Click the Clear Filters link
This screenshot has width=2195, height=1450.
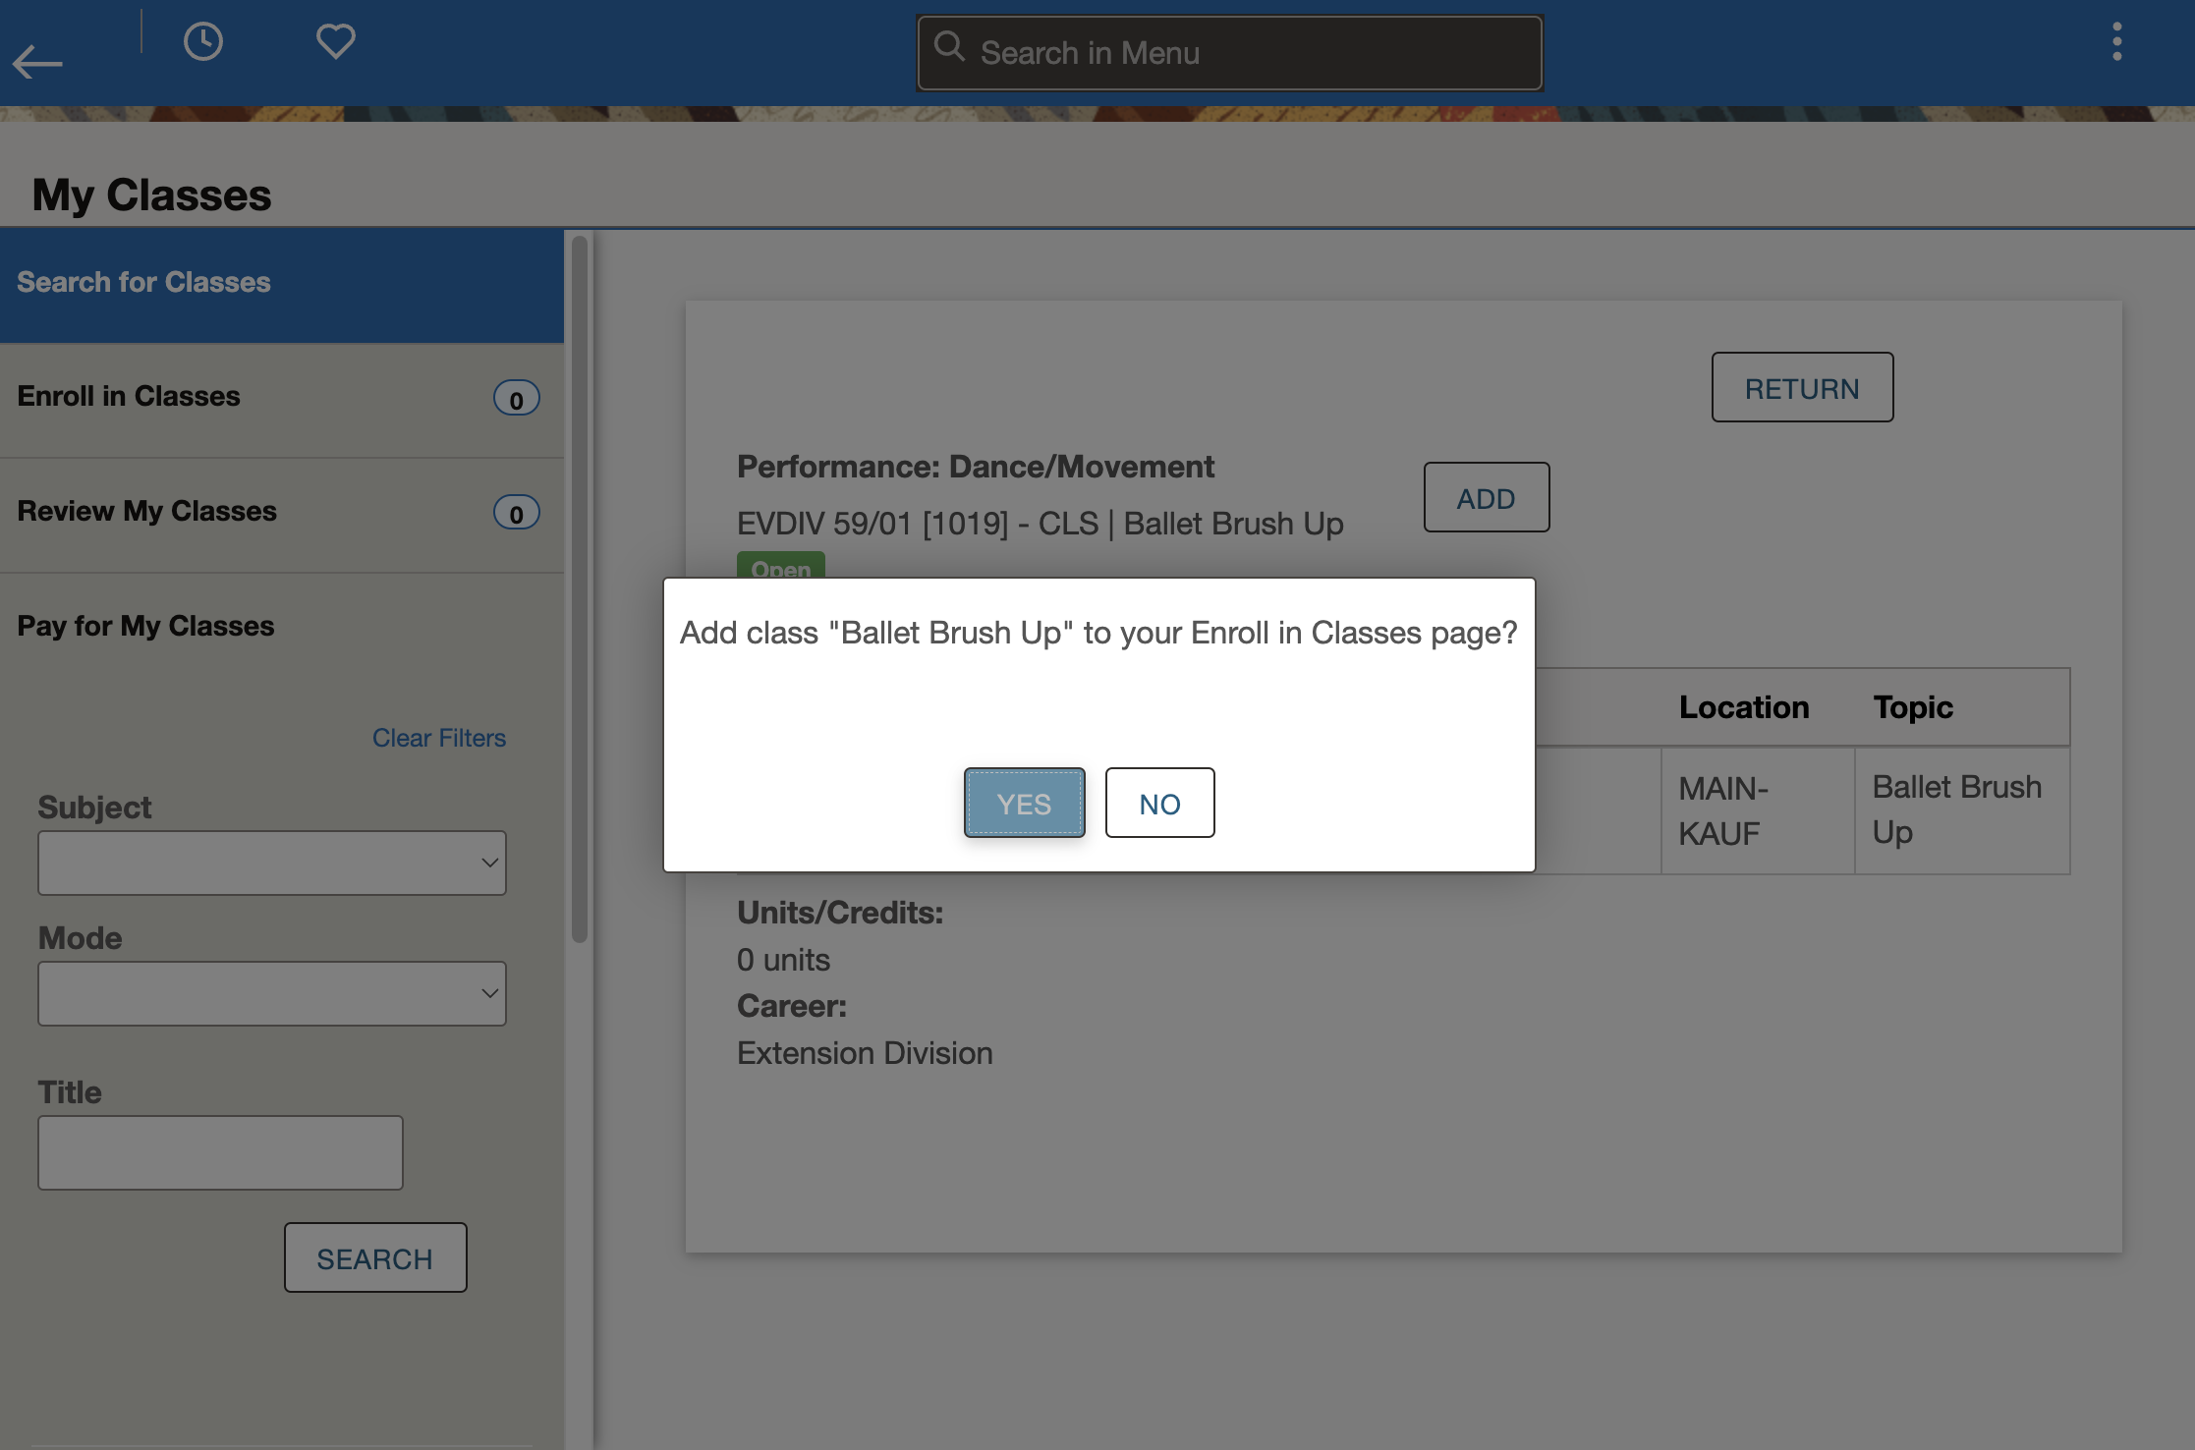[x=438, y=738]
